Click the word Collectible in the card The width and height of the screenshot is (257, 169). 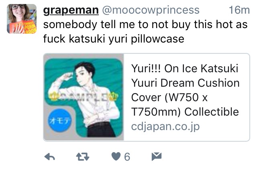pyautogui.click(x=212, y=112)
